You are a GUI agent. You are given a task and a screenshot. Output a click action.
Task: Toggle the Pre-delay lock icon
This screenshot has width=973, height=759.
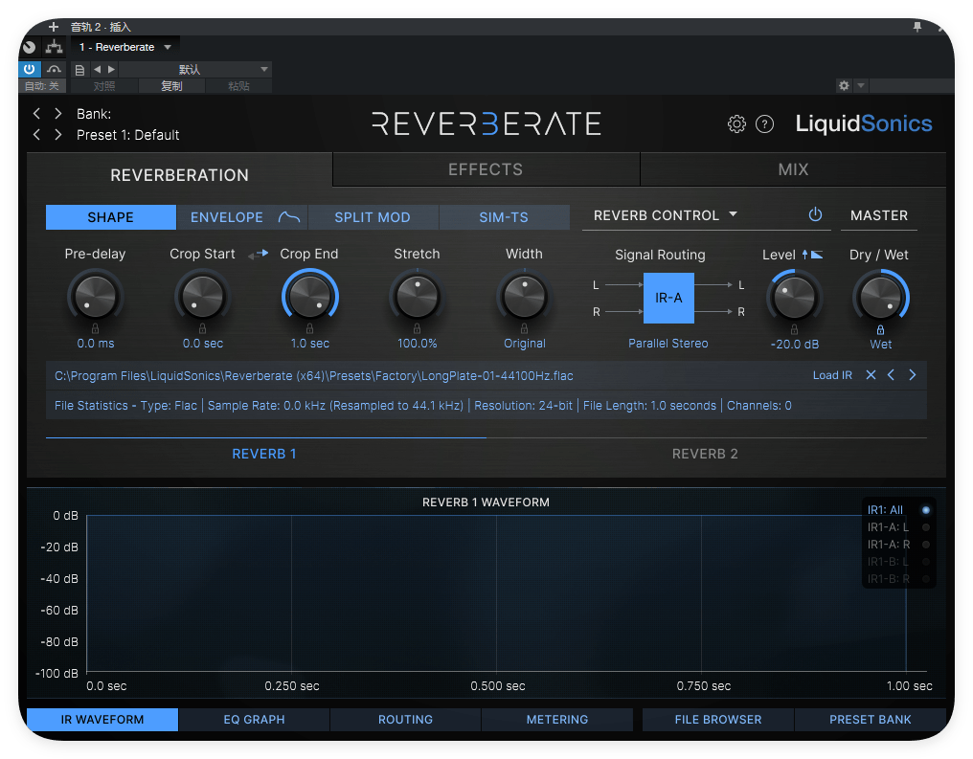pyautogui.click(x=95, y=328)
